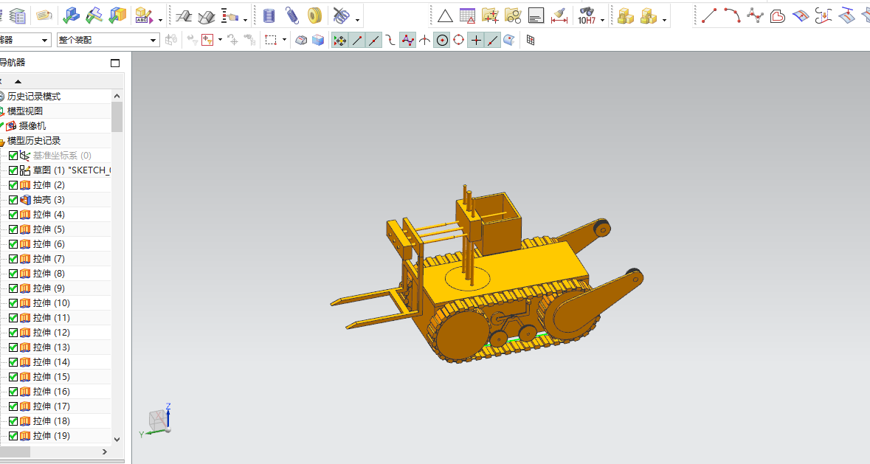Toggle midpoint snap
The height and width of the screenshot is (464, 870).
point(375,40)
